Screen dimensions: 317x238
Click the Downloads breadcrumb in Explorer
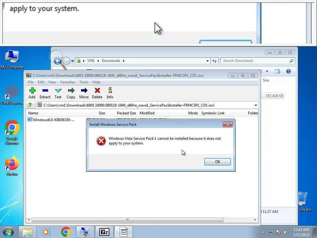point(111,61)
